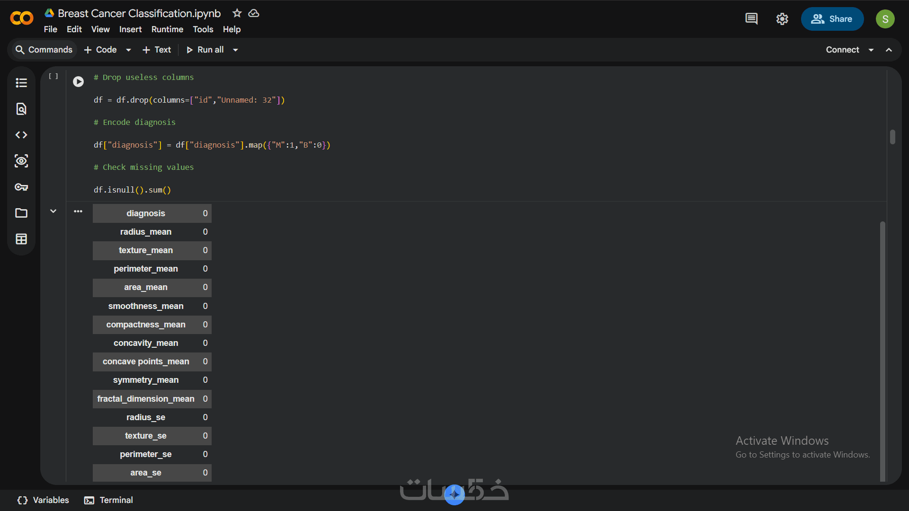Click the Share button
Screen dimensions: 909x511
832,19
